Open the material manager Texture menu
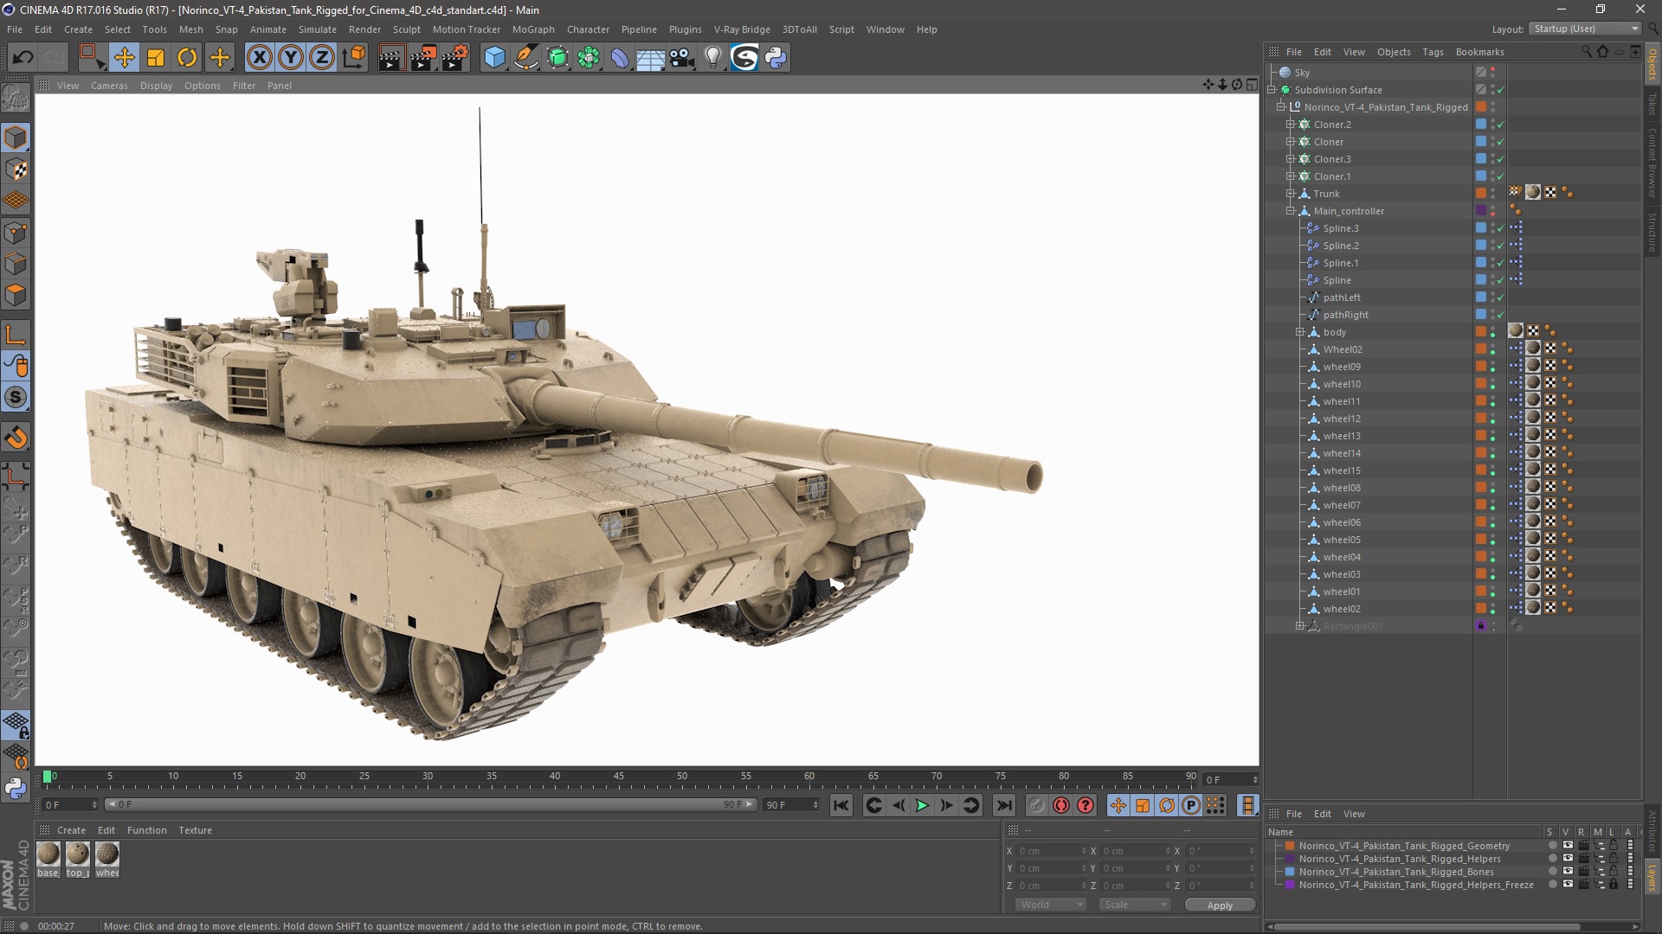The image size is (1662, 934). pyautogui.click(x=195, y=830)
